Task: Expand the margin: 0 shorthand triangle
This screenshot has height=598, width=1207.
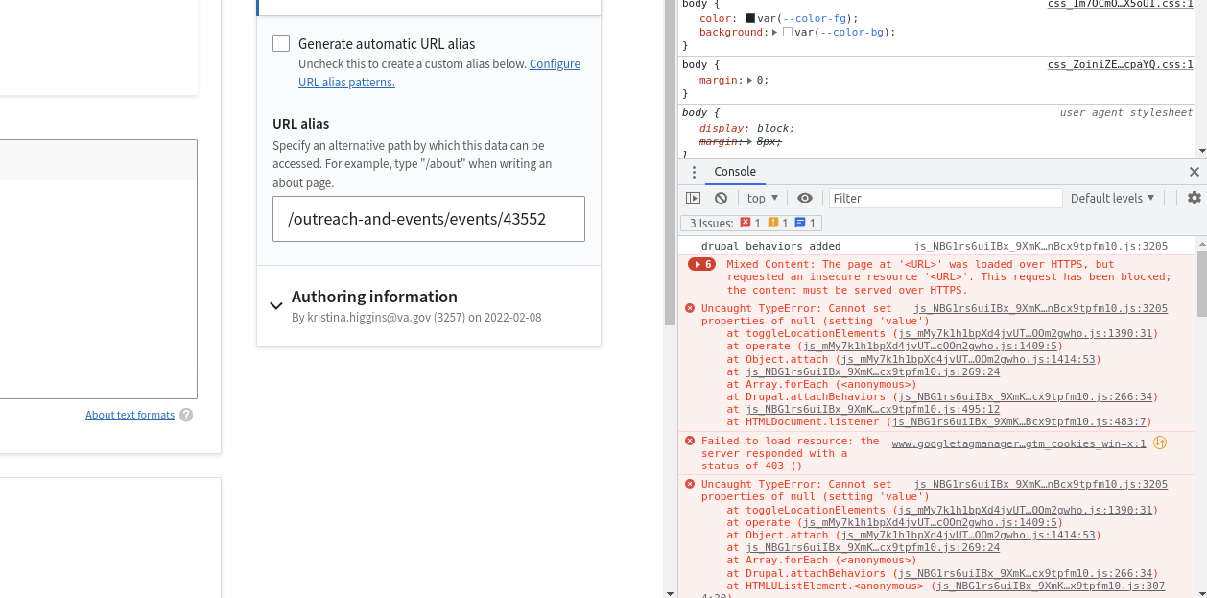Action: (750, 80)
